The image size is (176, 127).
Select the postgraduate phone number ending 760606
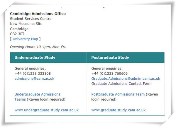(109, 74)
